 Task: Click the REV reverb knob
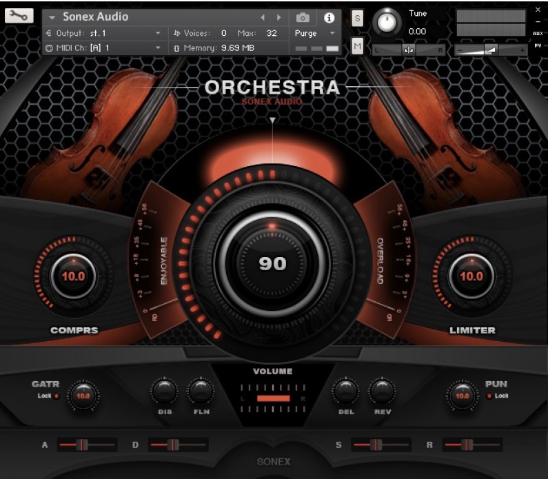tap(382, 391)
